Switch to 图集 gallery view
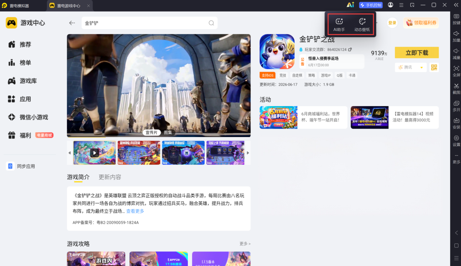 [x=168, y=133]
